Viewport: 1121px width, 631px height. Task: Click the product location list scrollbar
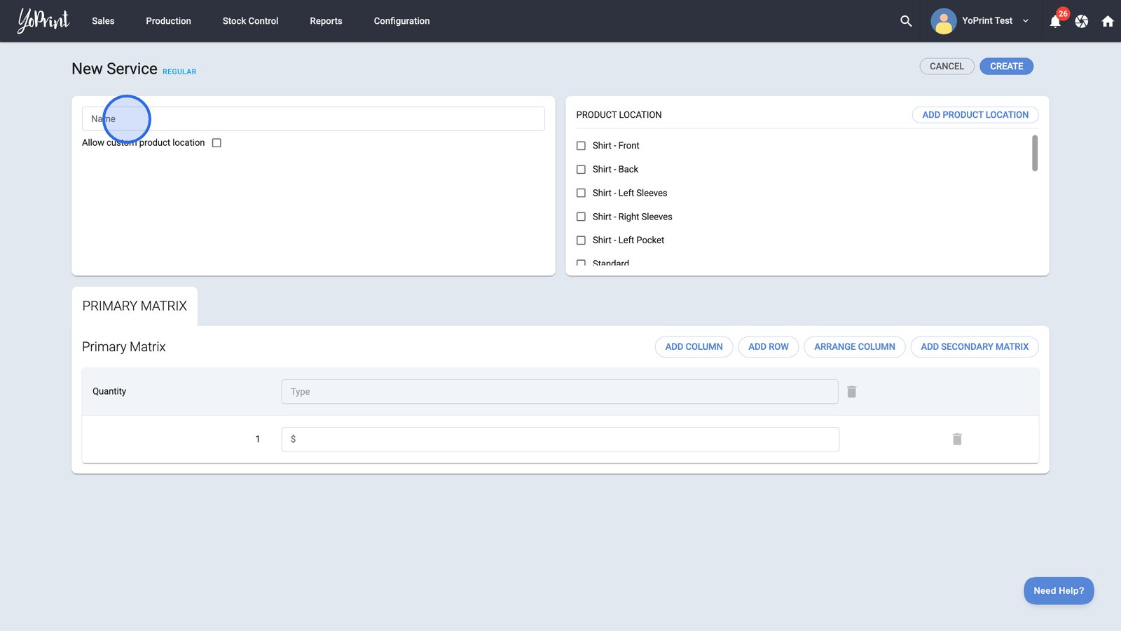click(x=1035, y=154)
